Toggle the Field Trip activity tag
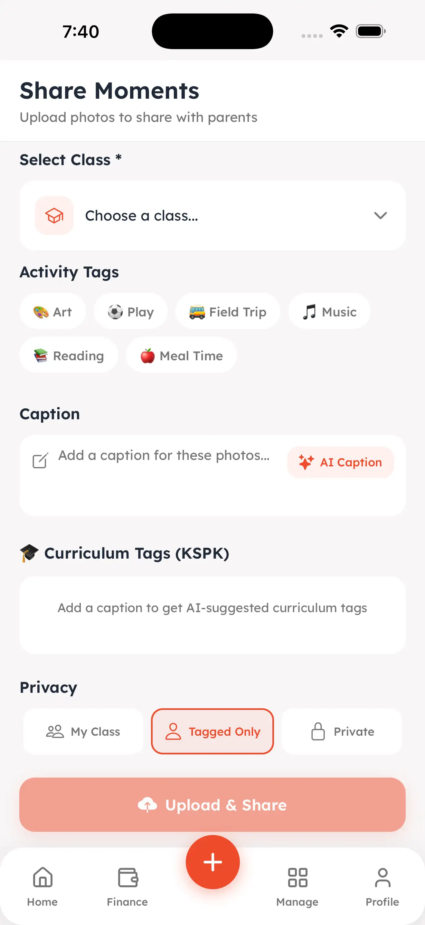Image resolution: width=425 pixels, height=925 pixels. point(228,312)
